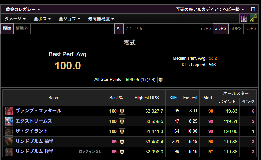Expand the 最高難易度 difficulty dropdown
Image resolution: width=261 pixels, height=160 pixels.
click(101, 19)
